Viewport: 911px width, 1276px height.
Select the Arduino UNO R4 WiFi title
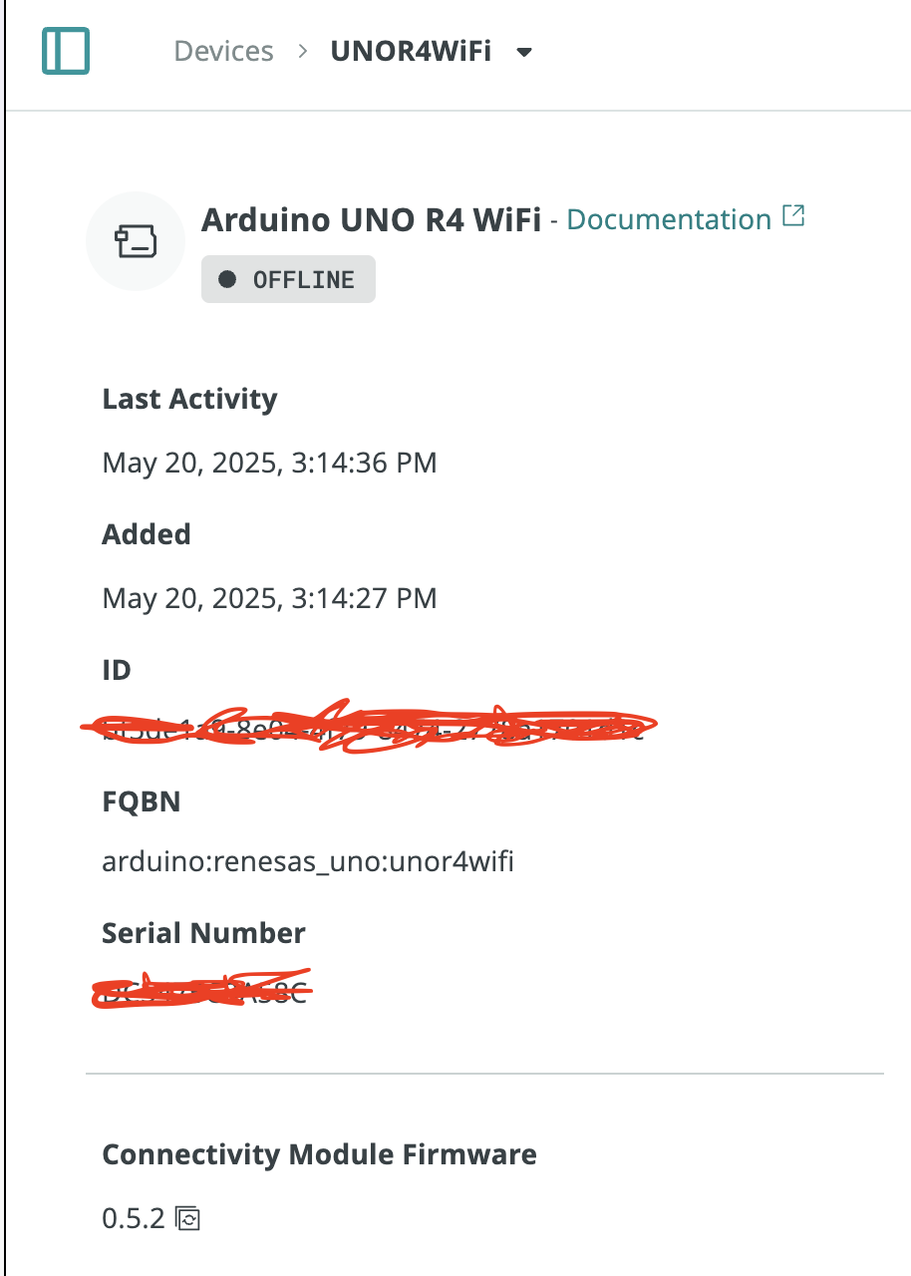(371, 219)
